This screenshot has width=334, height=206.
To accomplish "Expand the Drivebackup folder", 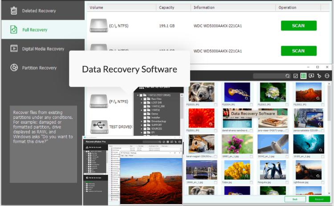I will click(142, 121).
